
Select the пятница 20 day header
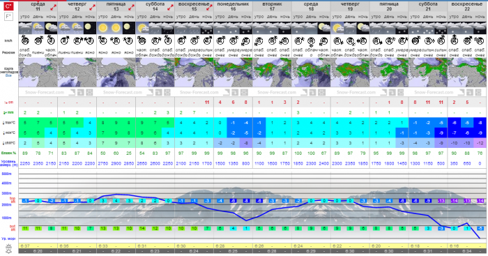click(389, 6)
